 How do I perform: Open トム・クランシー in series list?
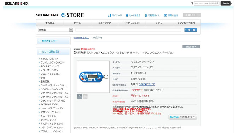click(49, 116)
